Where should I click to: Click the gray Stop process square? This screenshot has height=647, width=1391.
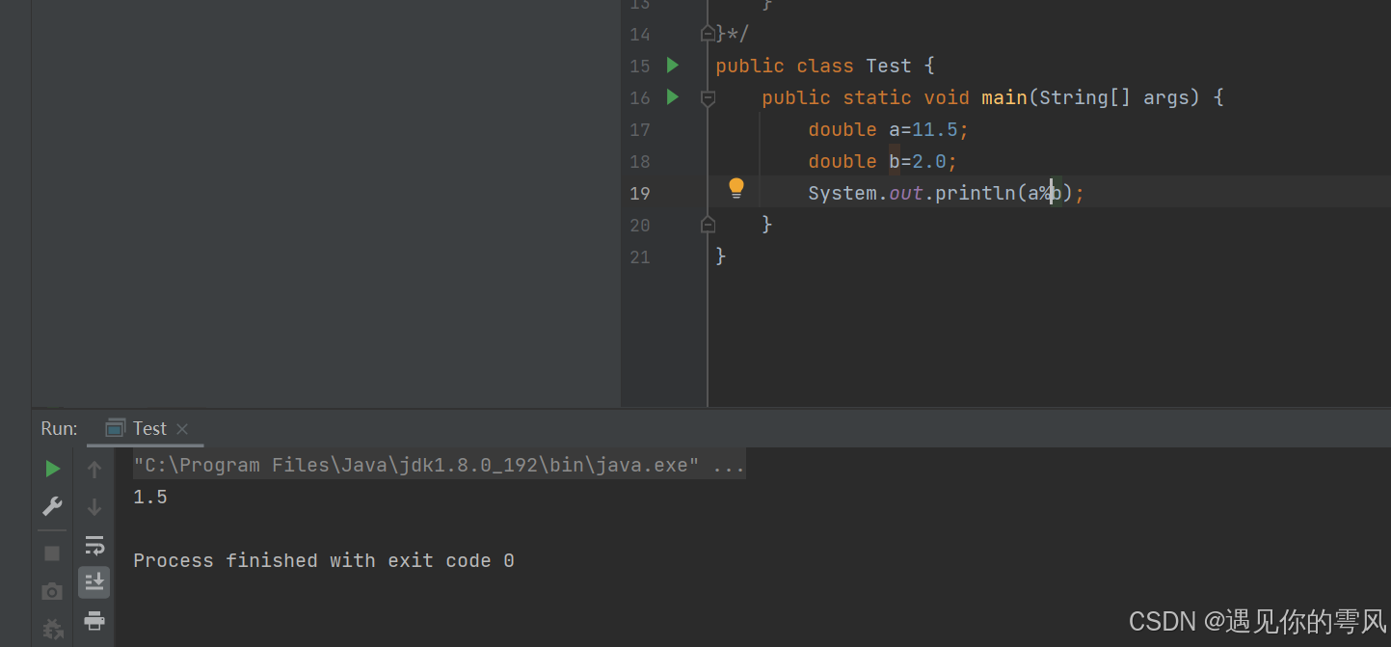click(53, 553)
